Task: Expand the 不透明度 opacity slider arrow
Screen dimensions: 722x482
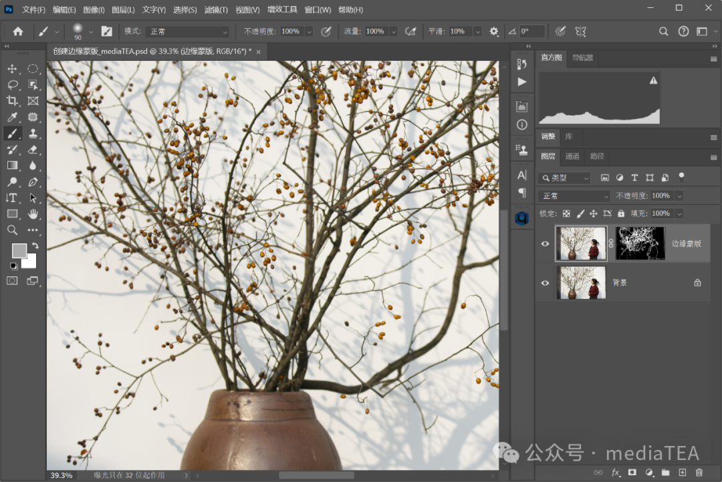Action: (x=309, y=32)
